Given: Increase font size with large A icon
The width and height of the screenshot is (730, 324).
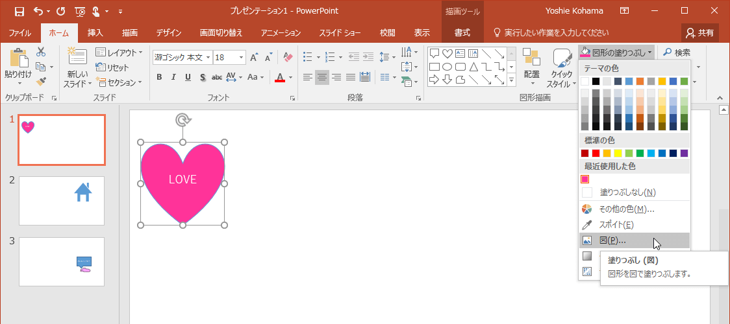Looking at the screenshot, I should click(254, 58).
